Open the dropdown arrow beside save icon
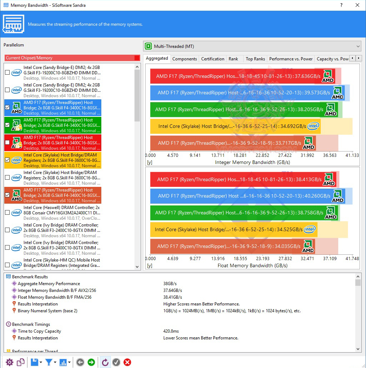Viewport: 366px width, 368px height. click(x=41, y=362)
